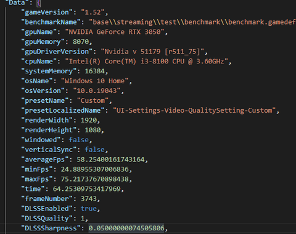Click the "maxFps" key
The image size is (296, 234).
click(x=37, y=180)
